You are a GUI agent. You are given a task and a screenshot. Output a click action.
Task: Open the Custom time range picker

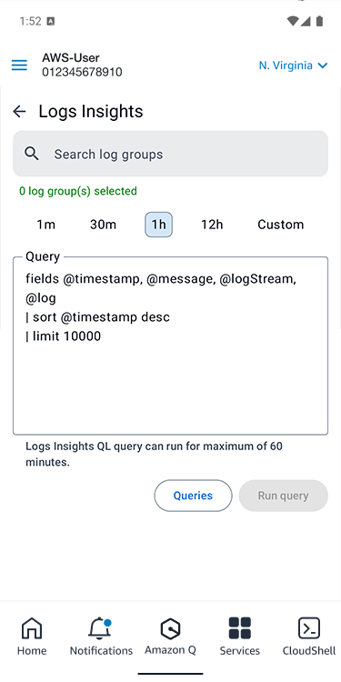pyautogui.click(x=281, y=225)
